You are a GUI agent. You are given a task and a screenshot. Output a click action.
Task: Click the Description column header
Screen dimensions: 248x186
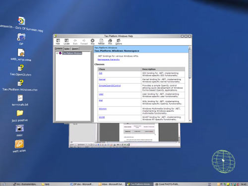(163, 69)
